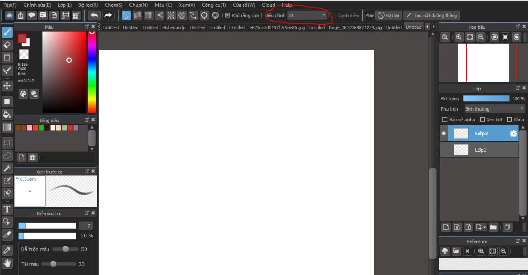Adjust Độ trong opacity slider
Image resolution: width=528 pixels, height=275 pixels.
point(486,98)
